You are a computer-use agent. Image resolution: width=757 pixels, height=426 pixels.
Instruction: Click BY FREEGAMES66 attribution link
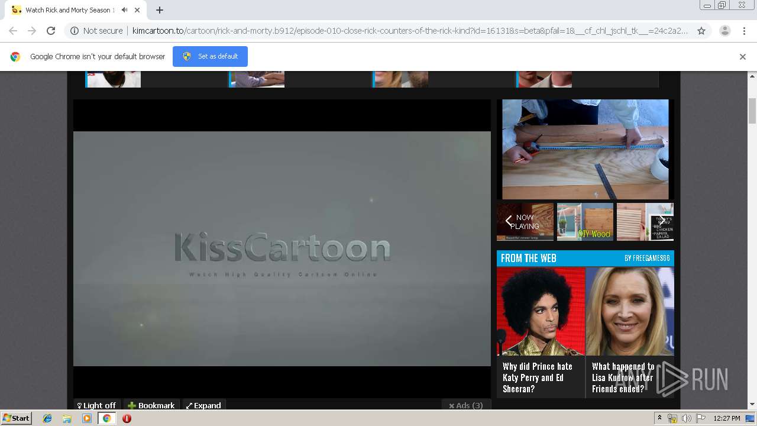coord(647,259)
